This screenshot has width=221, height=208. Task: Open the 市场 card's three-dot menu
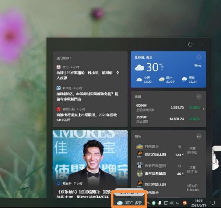tap(199, 96)
